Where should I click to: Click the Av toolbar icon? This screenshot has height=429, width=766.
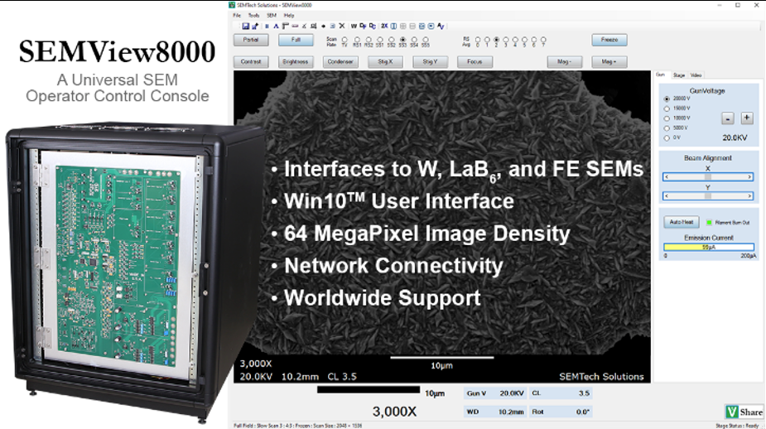(441, 26)
